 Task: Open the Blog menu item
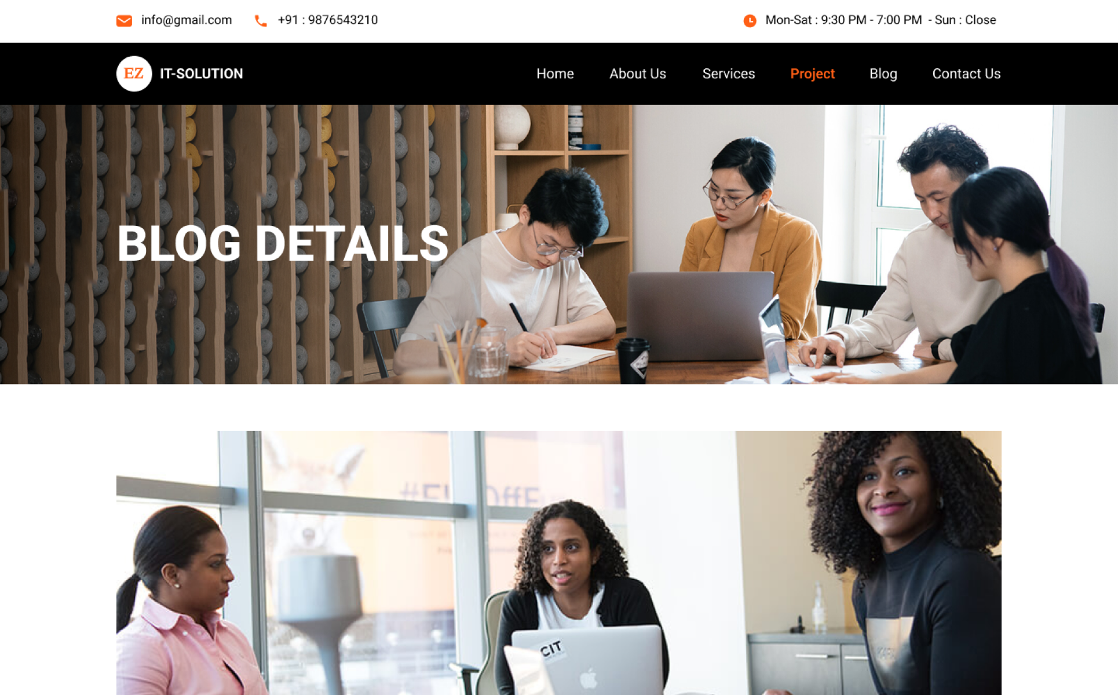[883, 74]
